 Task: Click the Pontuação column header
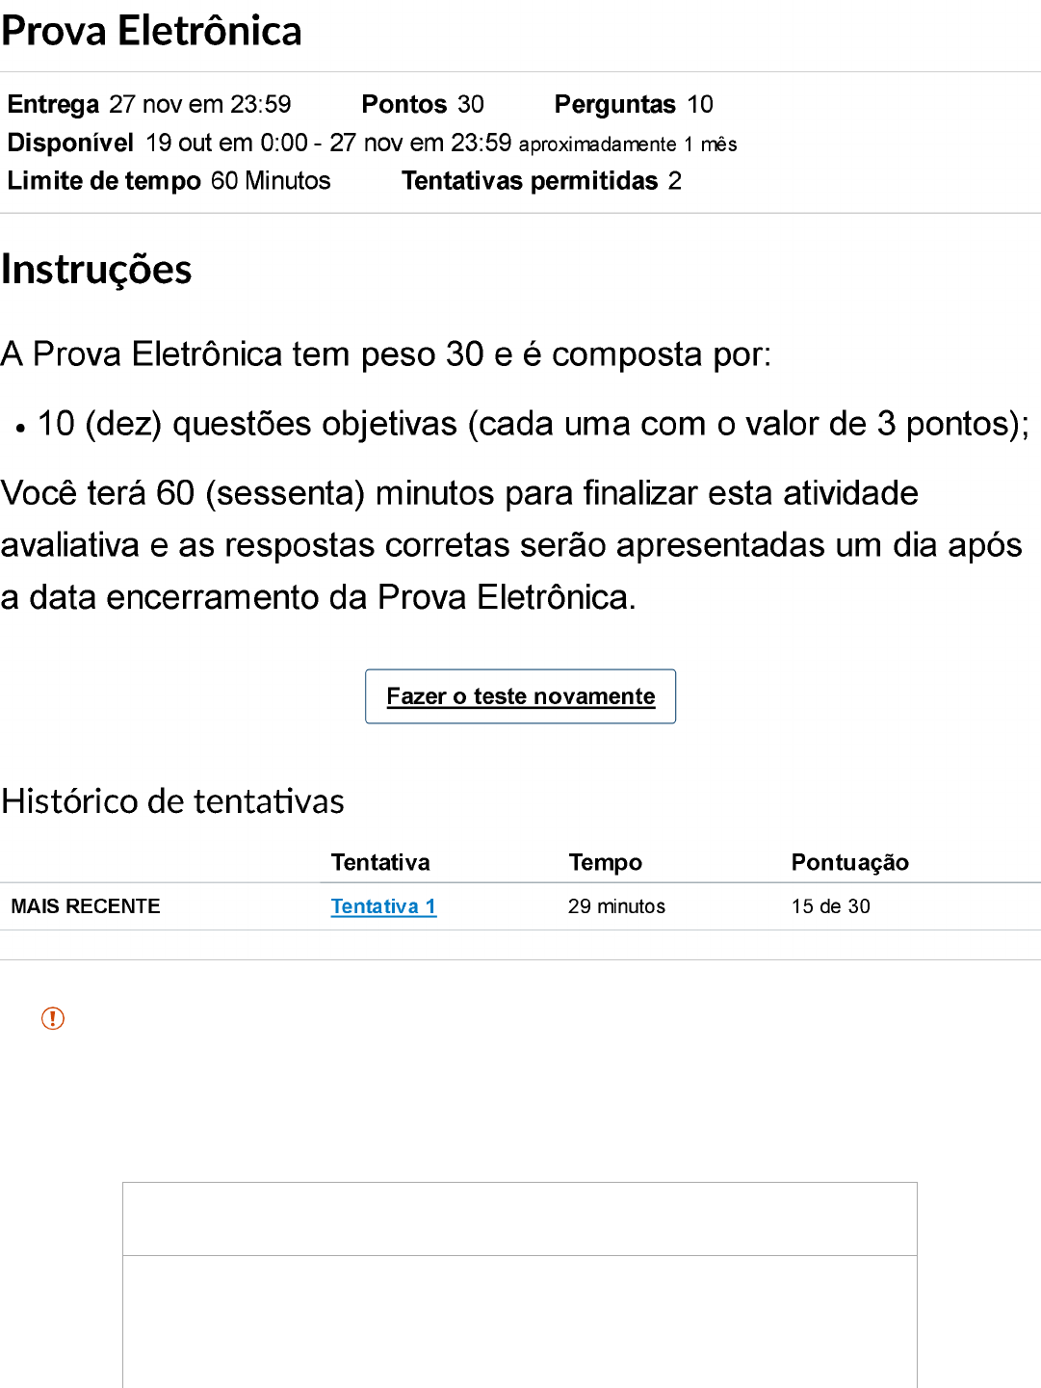coord(849,862)
